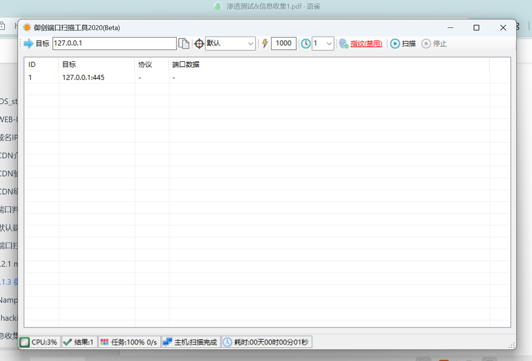Viewport: 532px width, 361px height.
Task: Click the 指纹(禁用) fingerprint link
Action: click(366, 44)
